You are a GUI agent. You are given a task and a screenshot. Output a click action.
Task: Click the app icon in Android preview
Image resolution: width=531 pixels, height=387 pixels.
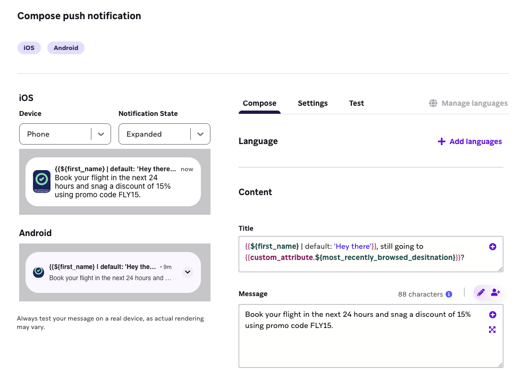pyautogui.click(x=39, y=272)
